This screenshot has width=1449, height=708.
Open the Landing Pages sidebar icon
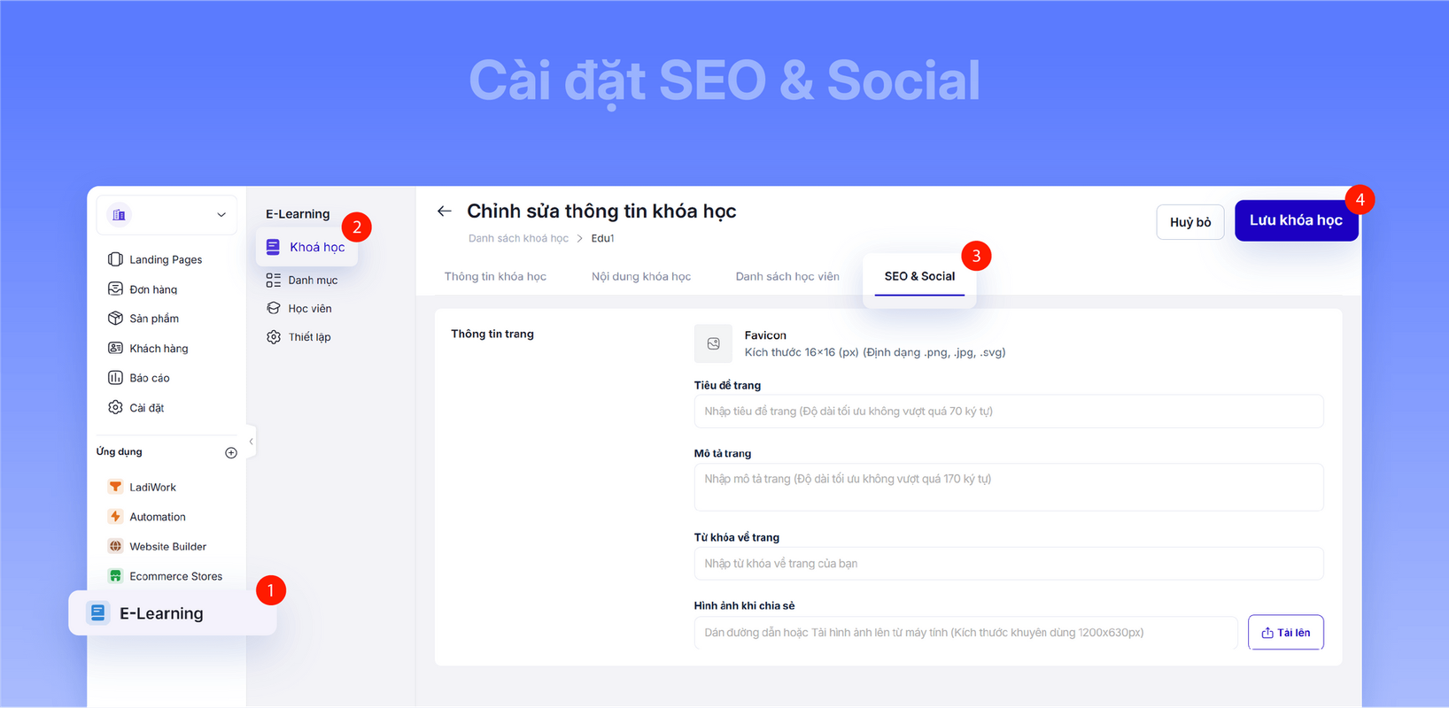[115, 259]
